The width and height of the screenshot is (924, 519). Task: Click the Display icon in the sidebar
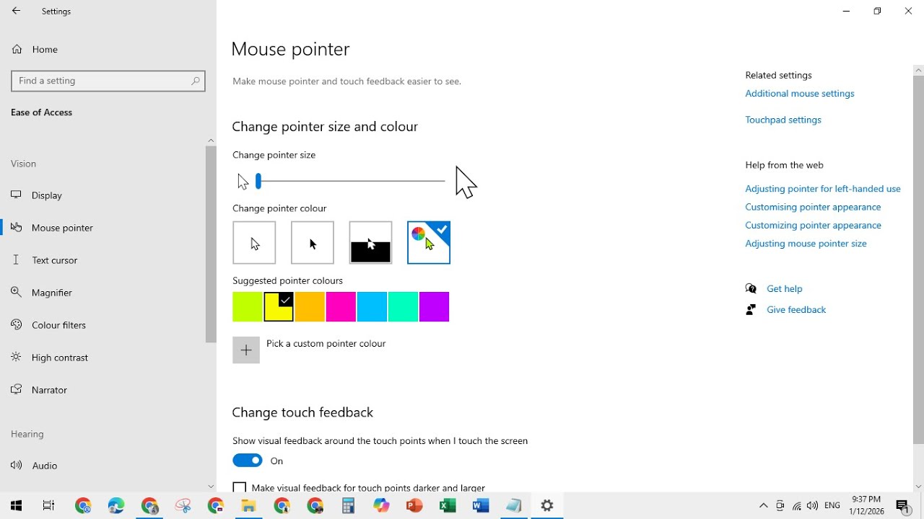click(x=16, y=195)
